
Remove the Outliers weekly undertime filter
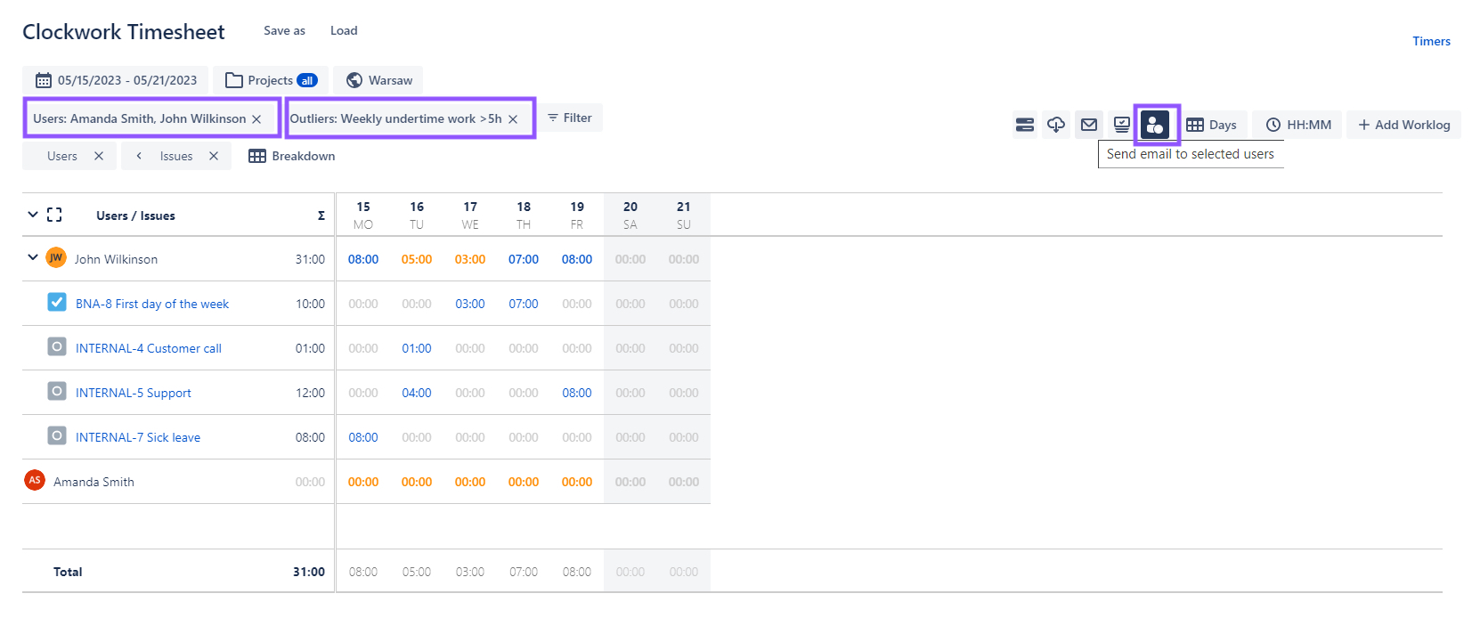coord(513,119)
